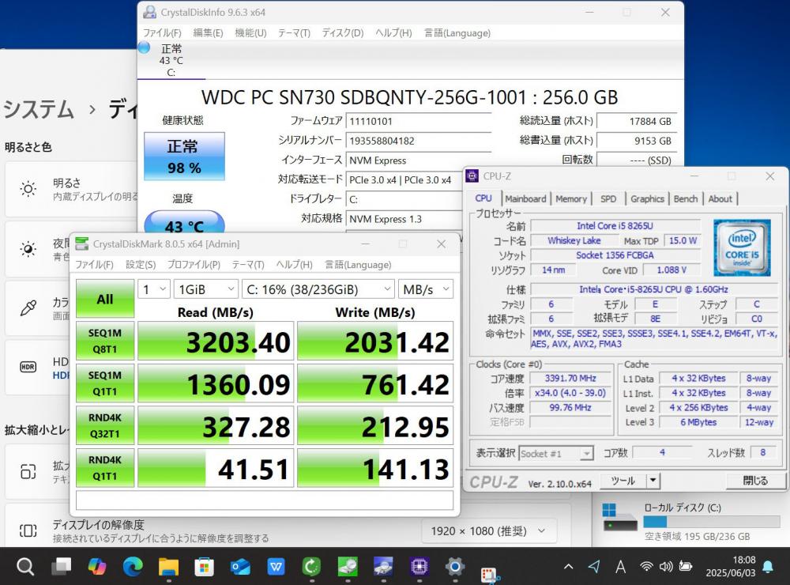Click the Intel Core i5 logo in CPU-Z
790x585 pixels.
tap(742, 247)
